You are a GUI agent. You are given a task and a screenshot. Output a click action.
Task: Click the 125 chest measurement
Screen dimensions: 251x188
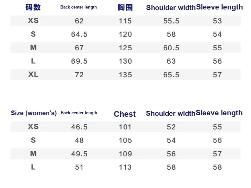coord(125,48)
